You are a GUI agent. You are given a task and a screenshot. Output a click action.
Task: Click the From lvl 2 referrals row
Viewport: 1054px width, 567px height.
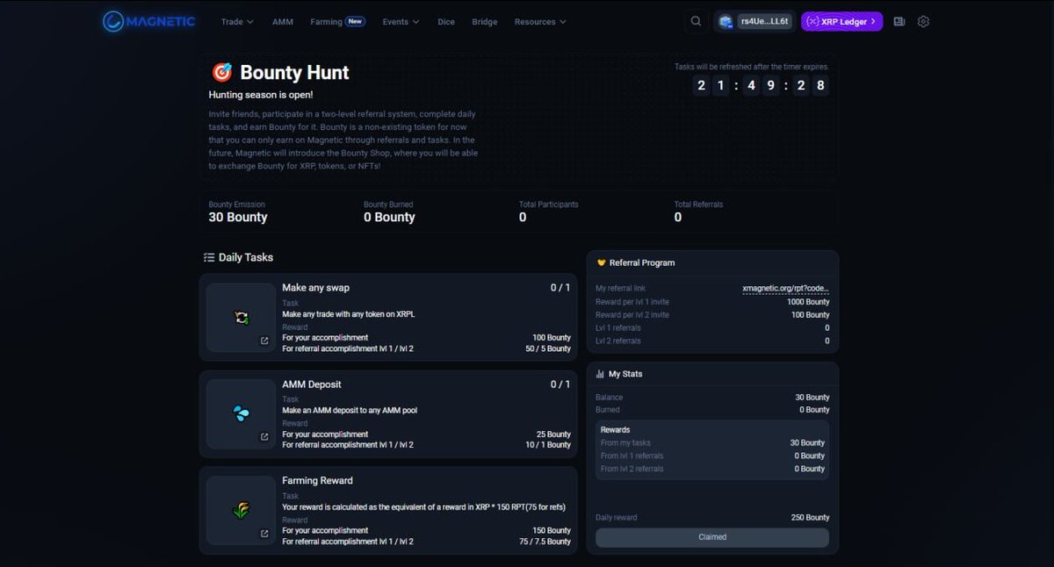coord(712,469)
